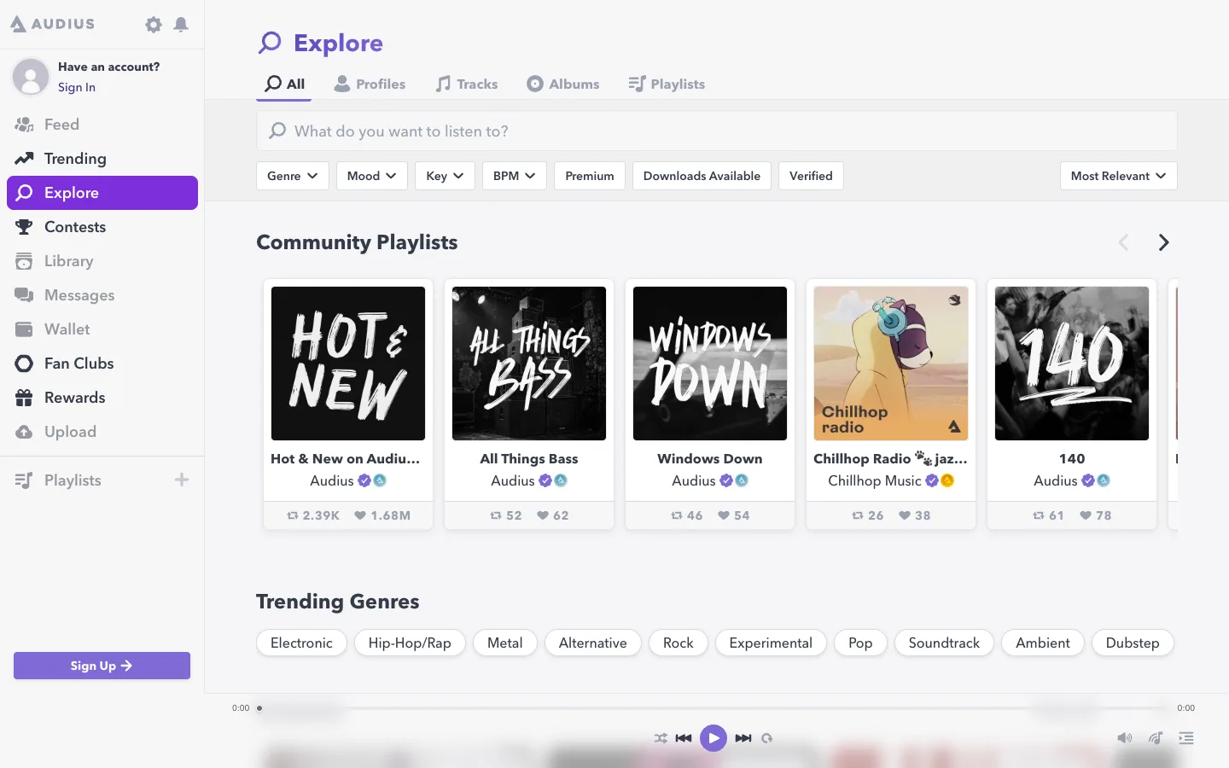1229x768 pixels.
Task: Expand the Key filter dropdown
Action: [445, 176]
